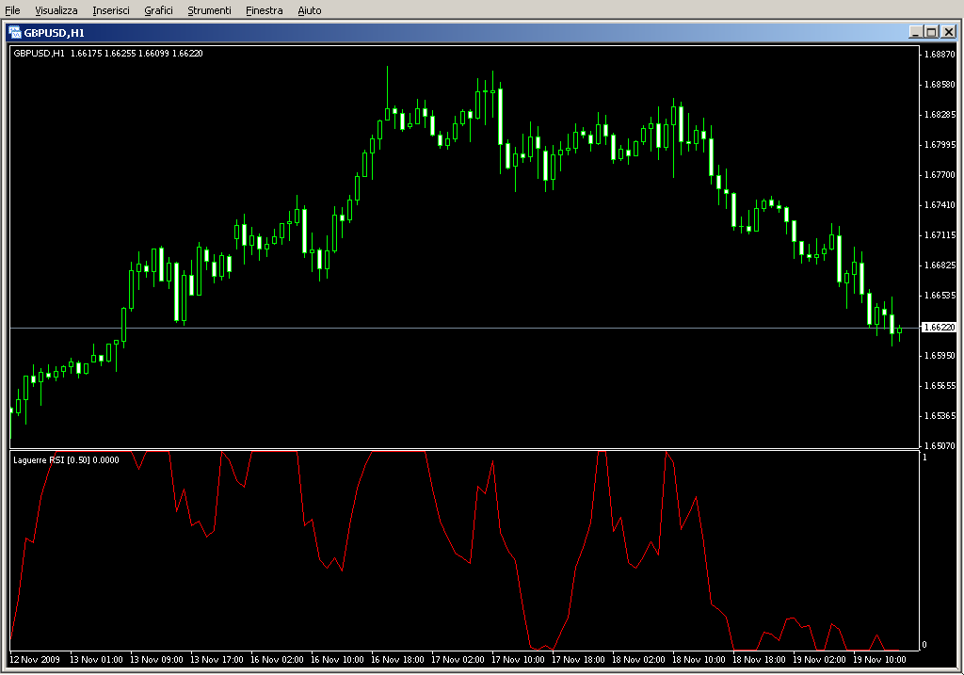Click price scale value 1.65070
This screenshot has width=964, height=675.
click(940, 445)
